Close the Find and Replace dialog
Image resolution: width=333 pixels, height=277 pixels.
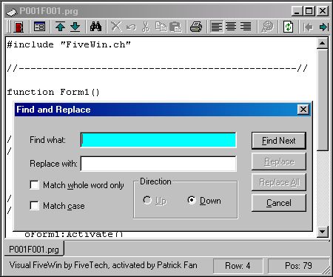click(303, 110)
